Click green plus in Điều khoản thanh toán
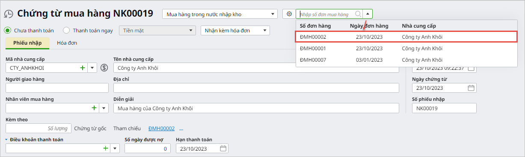 (x=105, y=148)
